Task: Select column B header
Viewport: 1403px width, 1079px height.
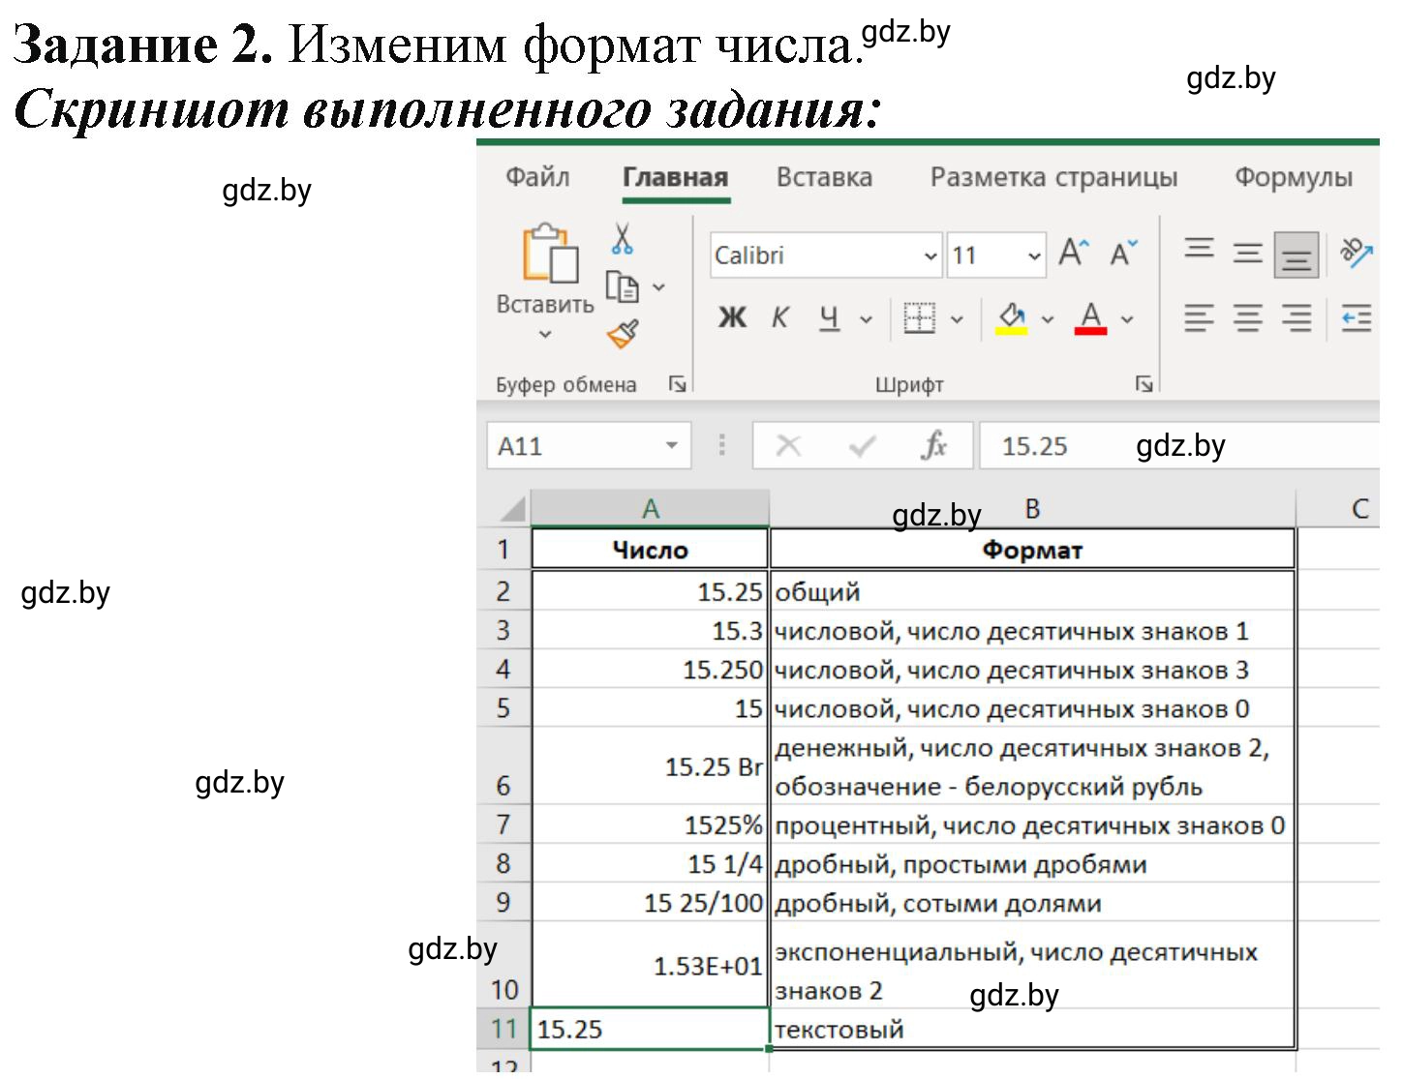Action: pos(1032,509)
